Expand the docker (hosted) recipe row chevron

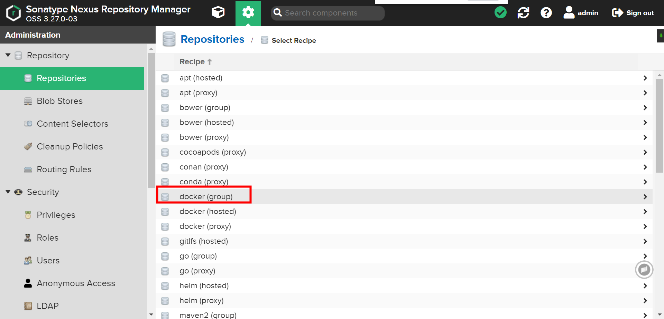(x=645, y=211)
